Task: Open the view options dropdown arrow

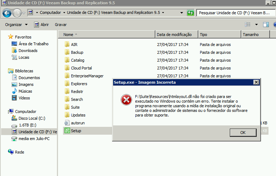Action: point(256,25)
